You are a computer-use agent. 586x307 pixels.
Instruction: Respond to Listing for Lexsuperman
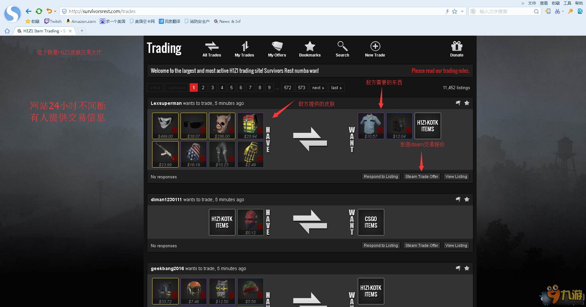pyautogui.click(x=381, y=177)
